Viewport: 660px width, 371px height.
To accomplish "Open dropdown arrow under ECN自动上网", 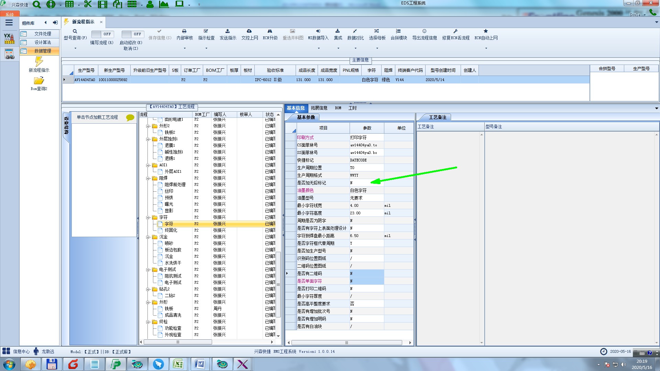I will click(x=486, y=48).
